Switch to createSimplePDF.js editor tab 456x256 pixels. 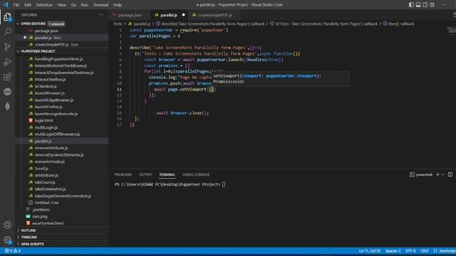click(214, 15)
